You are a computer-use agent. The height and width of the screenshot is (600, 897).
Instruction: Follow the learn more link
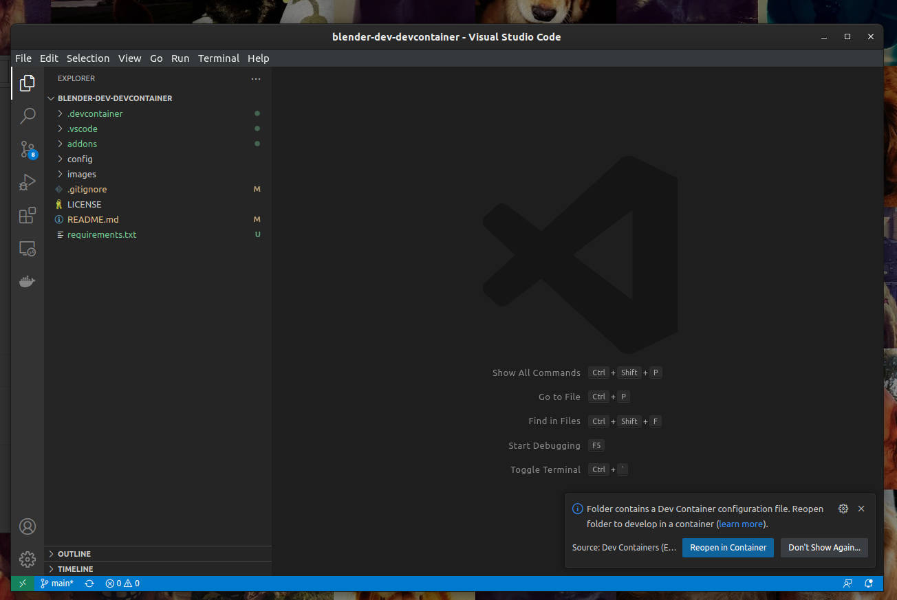tap(741, 524)
